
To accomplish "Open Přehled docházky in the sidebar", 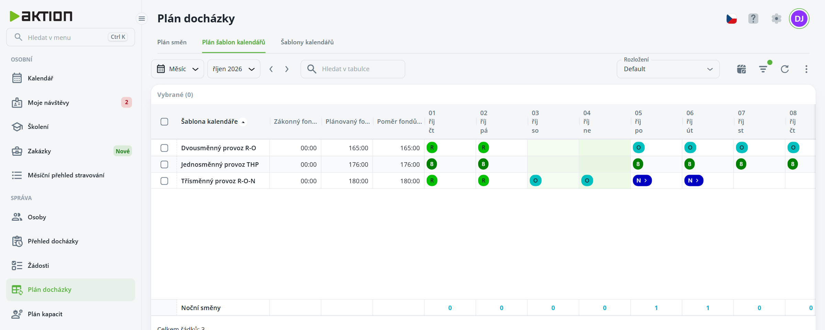I will [x=70, y=241].
